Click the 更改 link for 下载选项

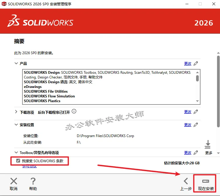[188, 112]
